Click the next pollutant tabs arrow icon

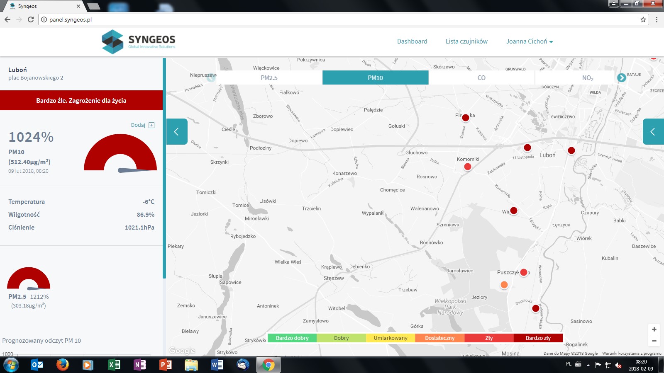(621, 78)
